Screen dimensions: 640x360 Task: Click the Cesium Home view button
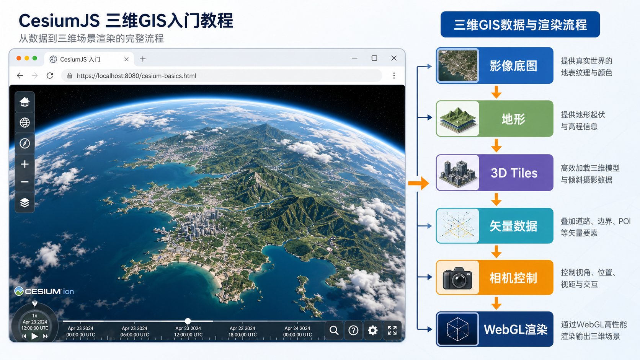tap(24, 102)
